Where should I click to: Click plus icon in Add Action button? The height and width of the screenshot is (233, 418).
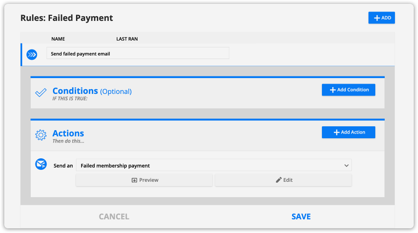click(x=337, y=132)
